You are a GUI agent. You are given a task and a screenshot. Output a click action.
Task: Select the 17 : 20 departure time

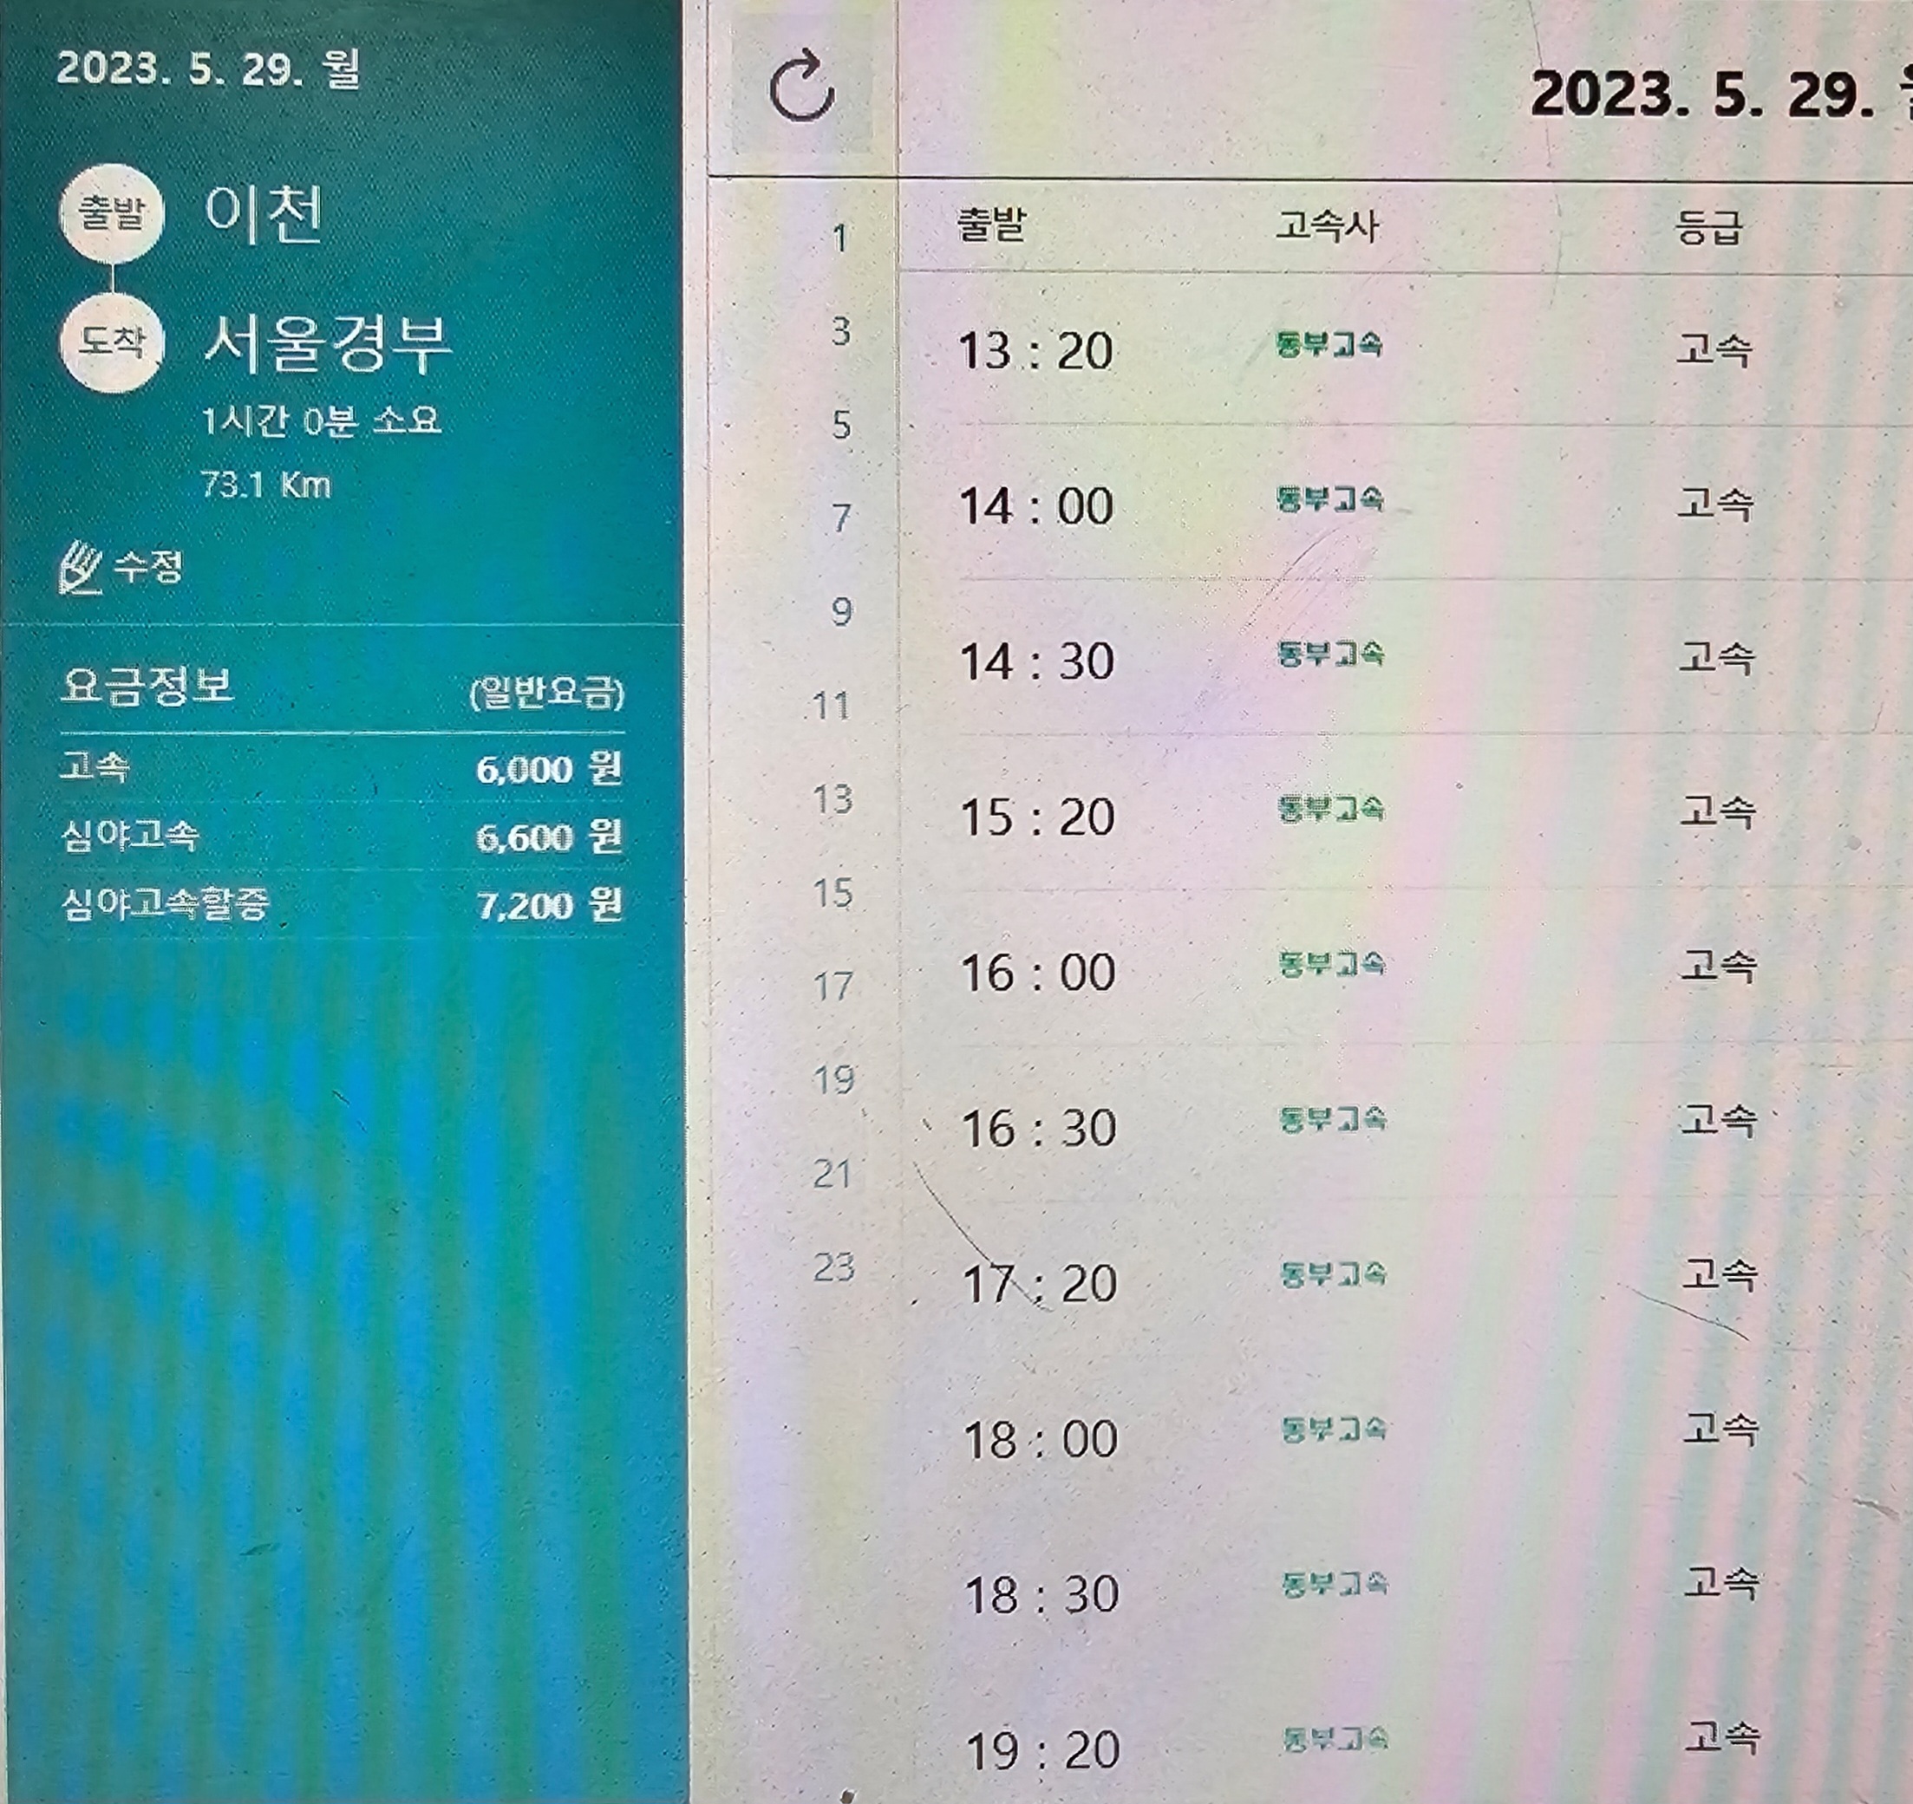point(1039,1284)
